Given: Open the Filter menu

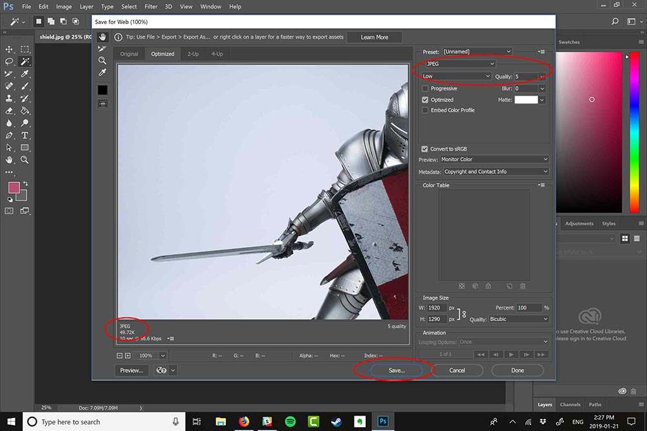Looking at the screenshot, I should point(151,6).
